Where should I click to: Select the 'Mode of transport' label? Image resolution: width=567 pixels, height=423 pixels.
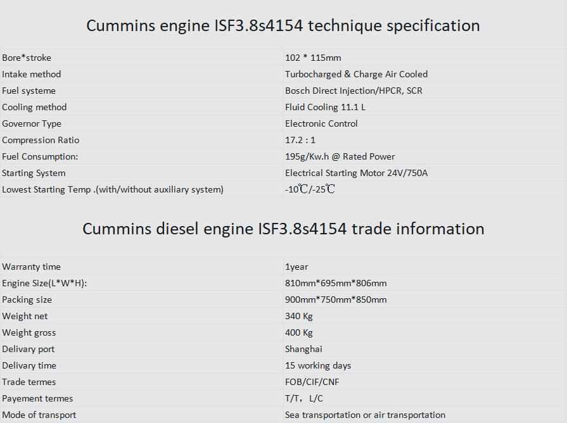tap(39, 415)
